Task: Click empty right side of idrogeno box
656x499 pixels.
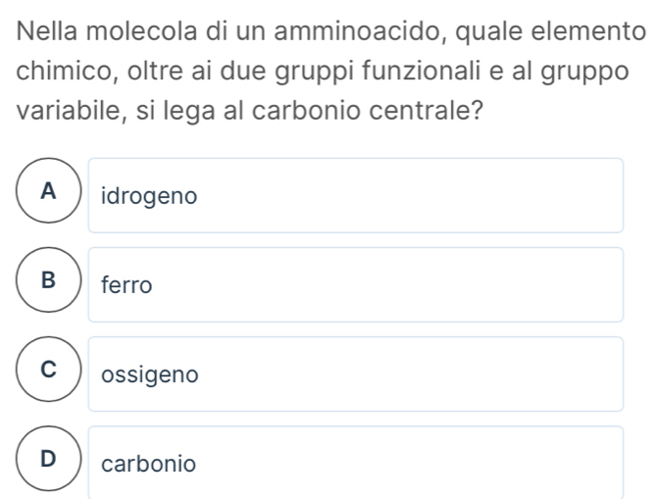Action: [x=441, y=196]
